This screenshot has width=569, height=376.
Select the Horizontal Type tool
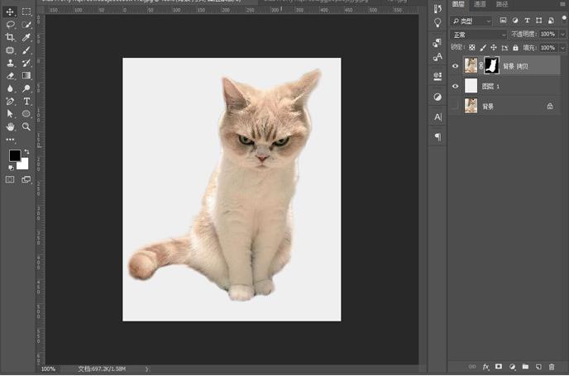(26, 101)
